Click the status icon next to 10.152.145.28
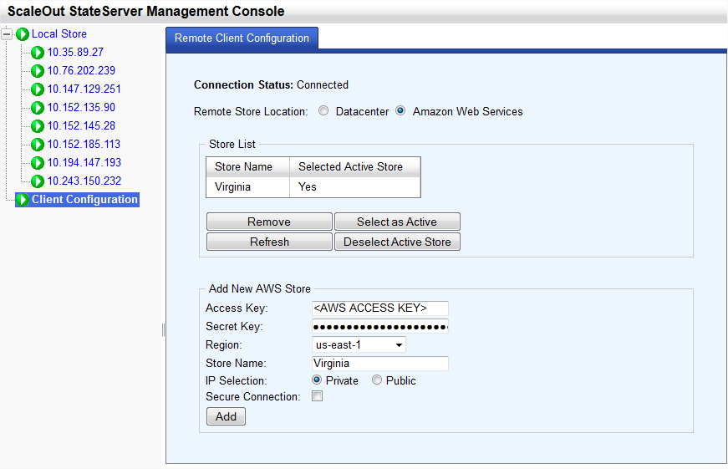The width and height of the screenshot is (728, 469). pos(38,126)
